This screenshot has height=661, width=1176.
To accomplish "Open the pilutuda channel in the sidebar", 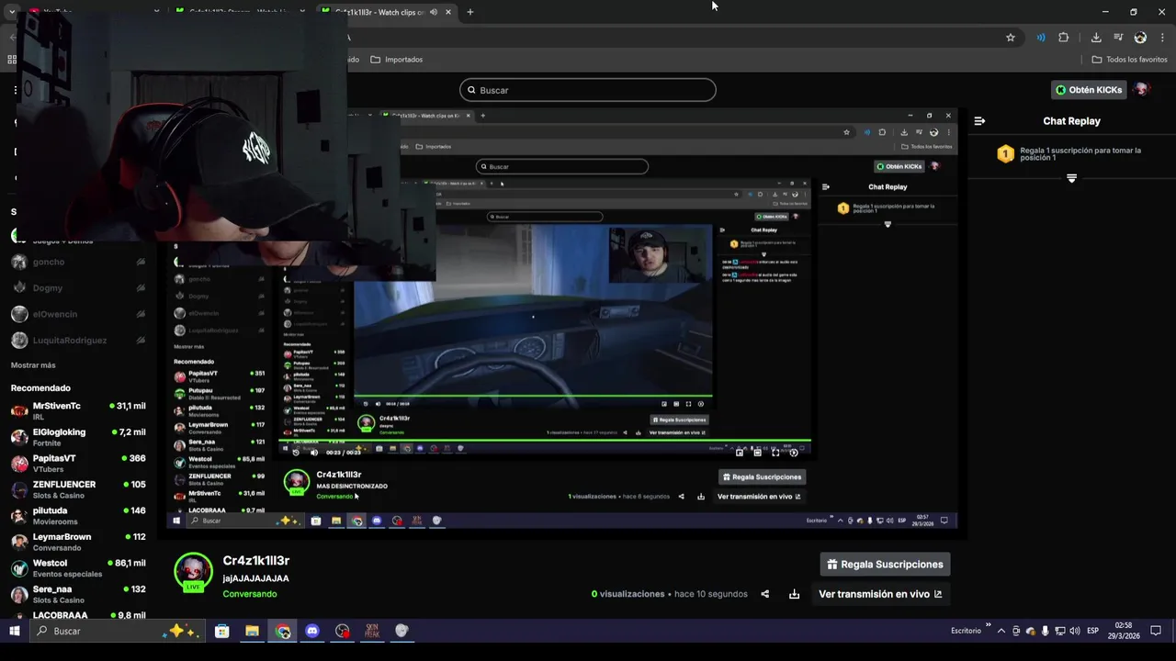I will pos(78,516).
